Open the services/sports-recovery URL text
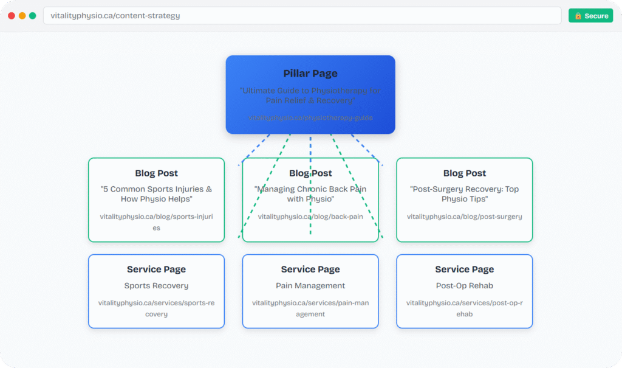 point(156,308)
